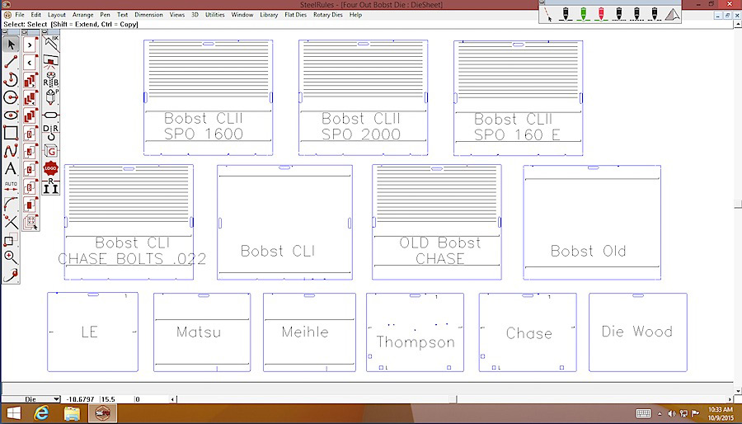Click the bridge/nick tool at toolbar bottom
Image resolution: width=742 pixels, height=424 pixels.
click(x=11, y=275)
